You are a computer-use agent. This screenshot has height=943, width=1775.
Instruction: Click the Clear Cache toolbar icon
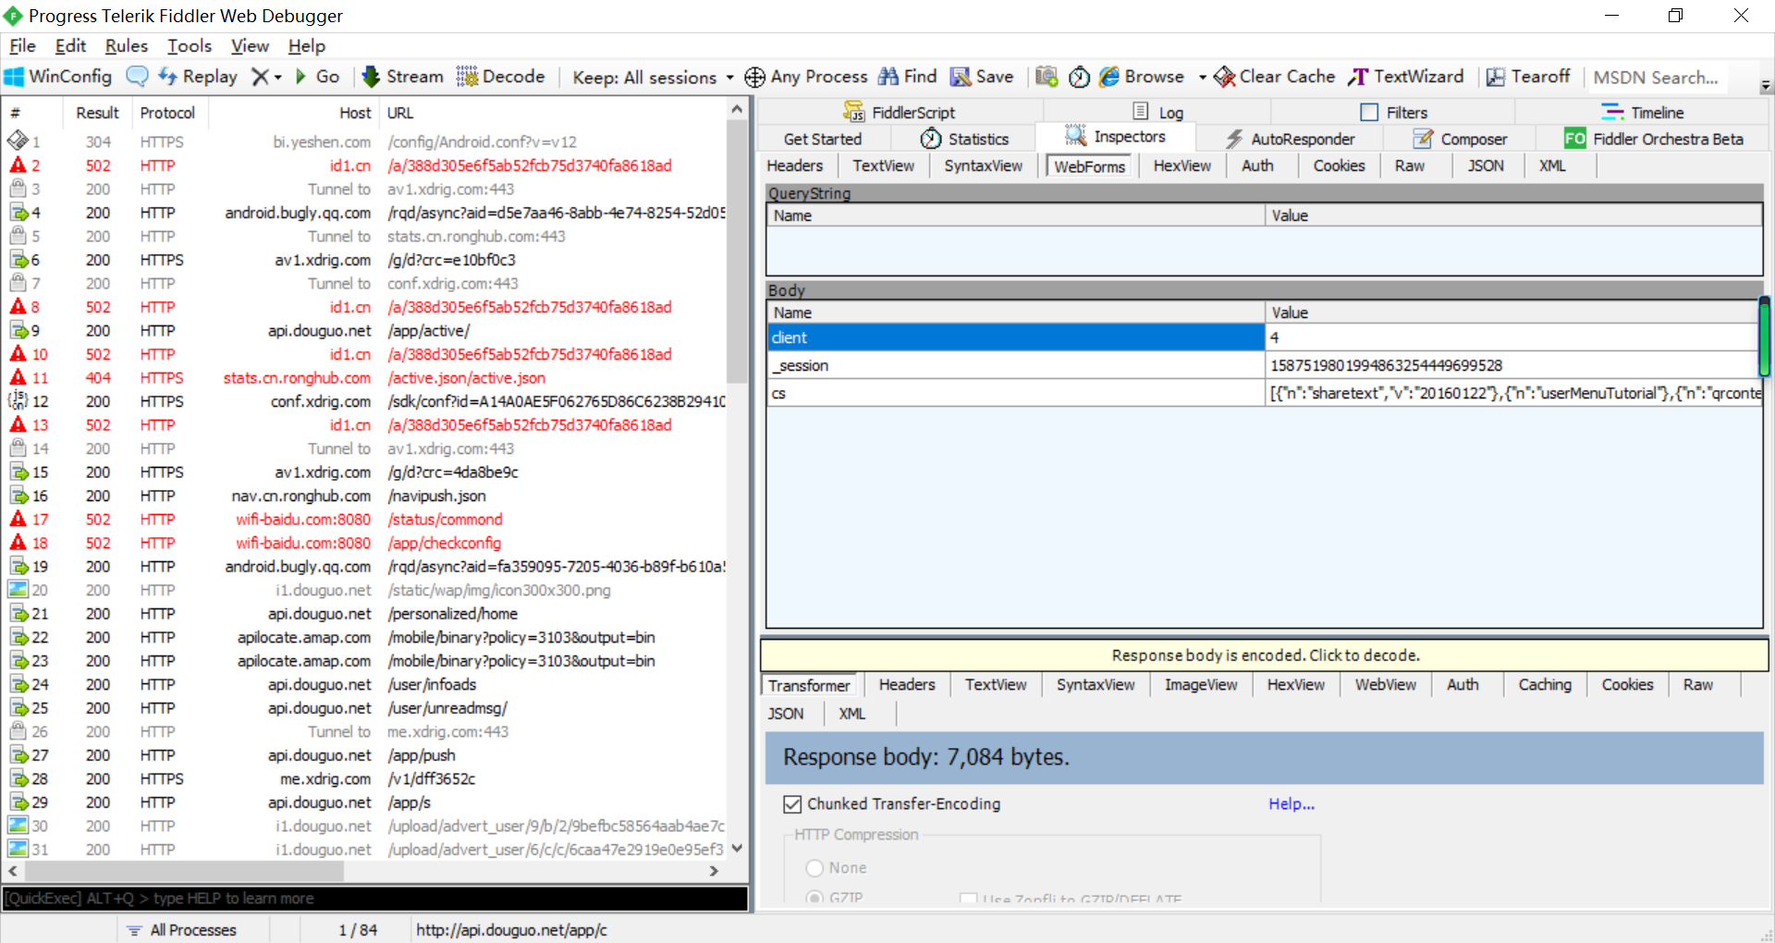[1224, 77]
